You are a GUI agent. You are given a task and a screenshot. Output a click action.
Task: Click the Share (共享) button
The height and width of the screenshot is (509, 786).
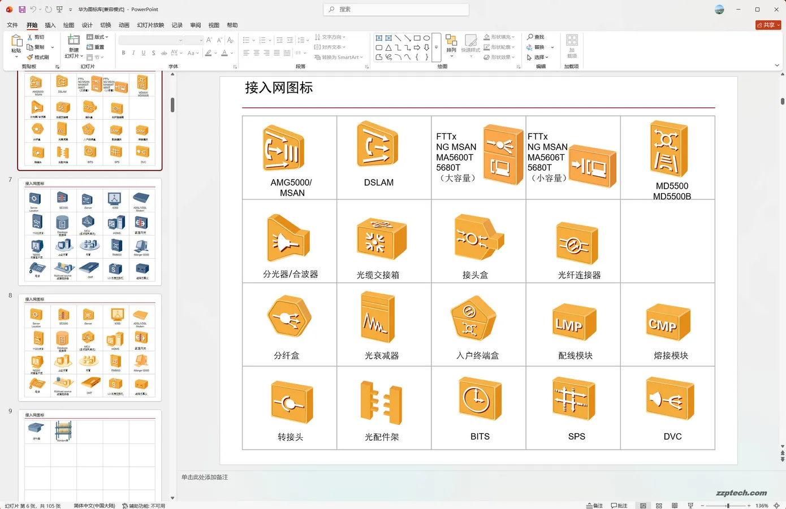coord(768,25)
